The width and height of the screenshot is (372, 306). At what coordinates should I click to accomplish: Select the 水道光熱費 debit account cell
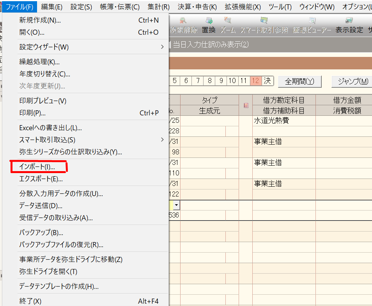283,121
